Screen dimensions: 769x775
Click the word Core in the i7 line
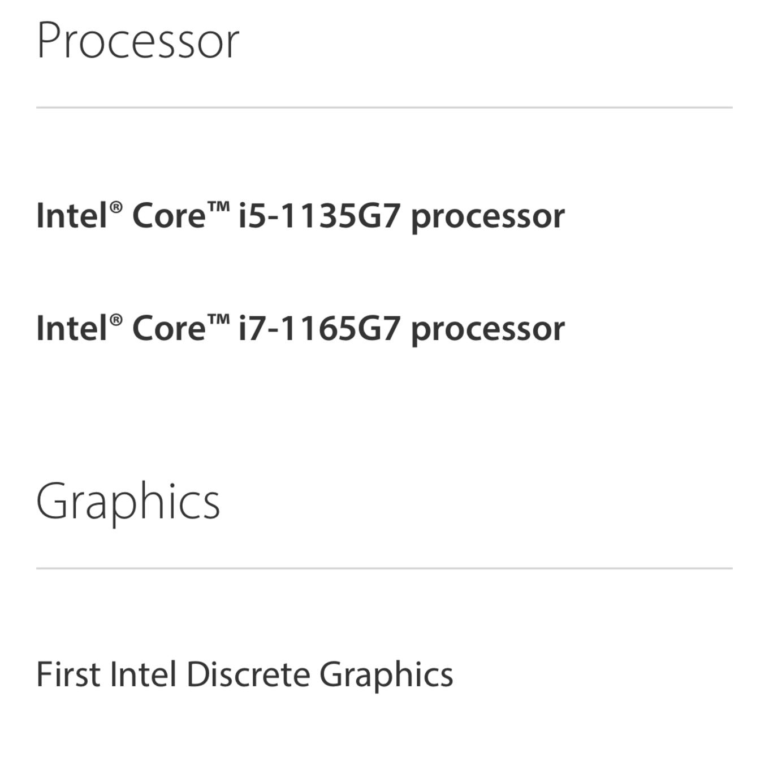[x=169, y=328]
